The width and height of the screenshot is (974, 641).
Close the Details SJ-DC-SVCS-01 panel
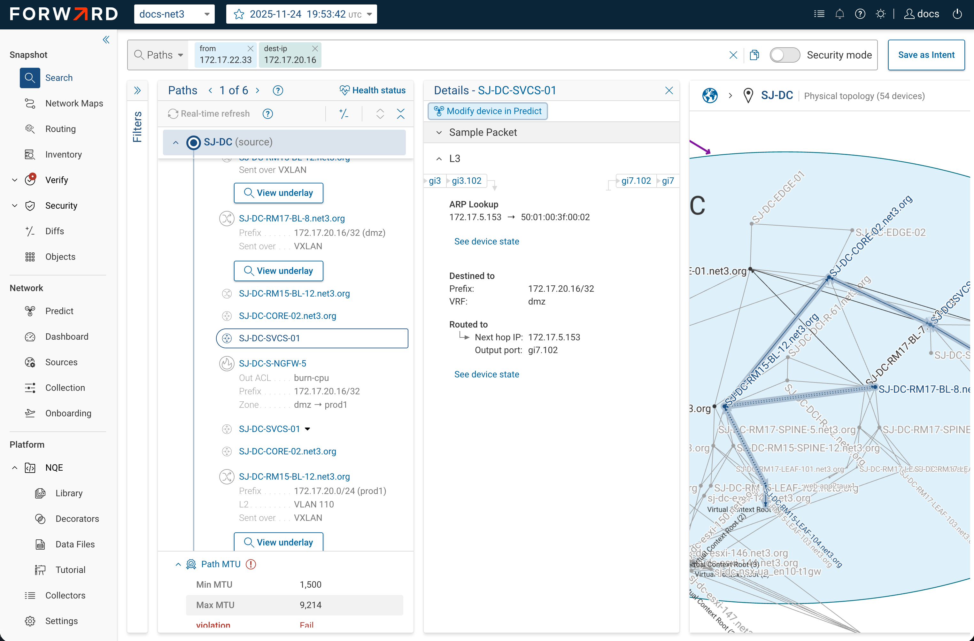click(669, 90)
